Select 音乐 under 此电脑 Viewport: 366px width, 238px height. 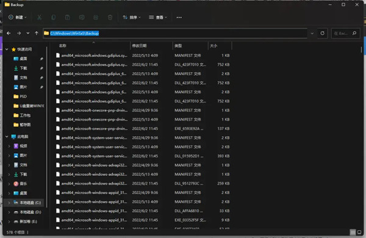[x=20, y=184]
